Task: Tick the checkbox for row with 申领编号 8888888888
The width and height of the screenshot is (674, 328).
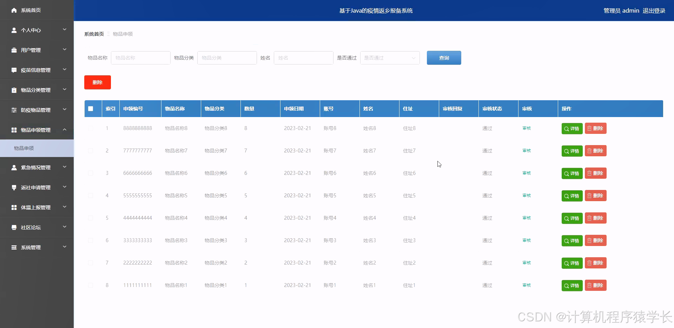Action: 91,128
